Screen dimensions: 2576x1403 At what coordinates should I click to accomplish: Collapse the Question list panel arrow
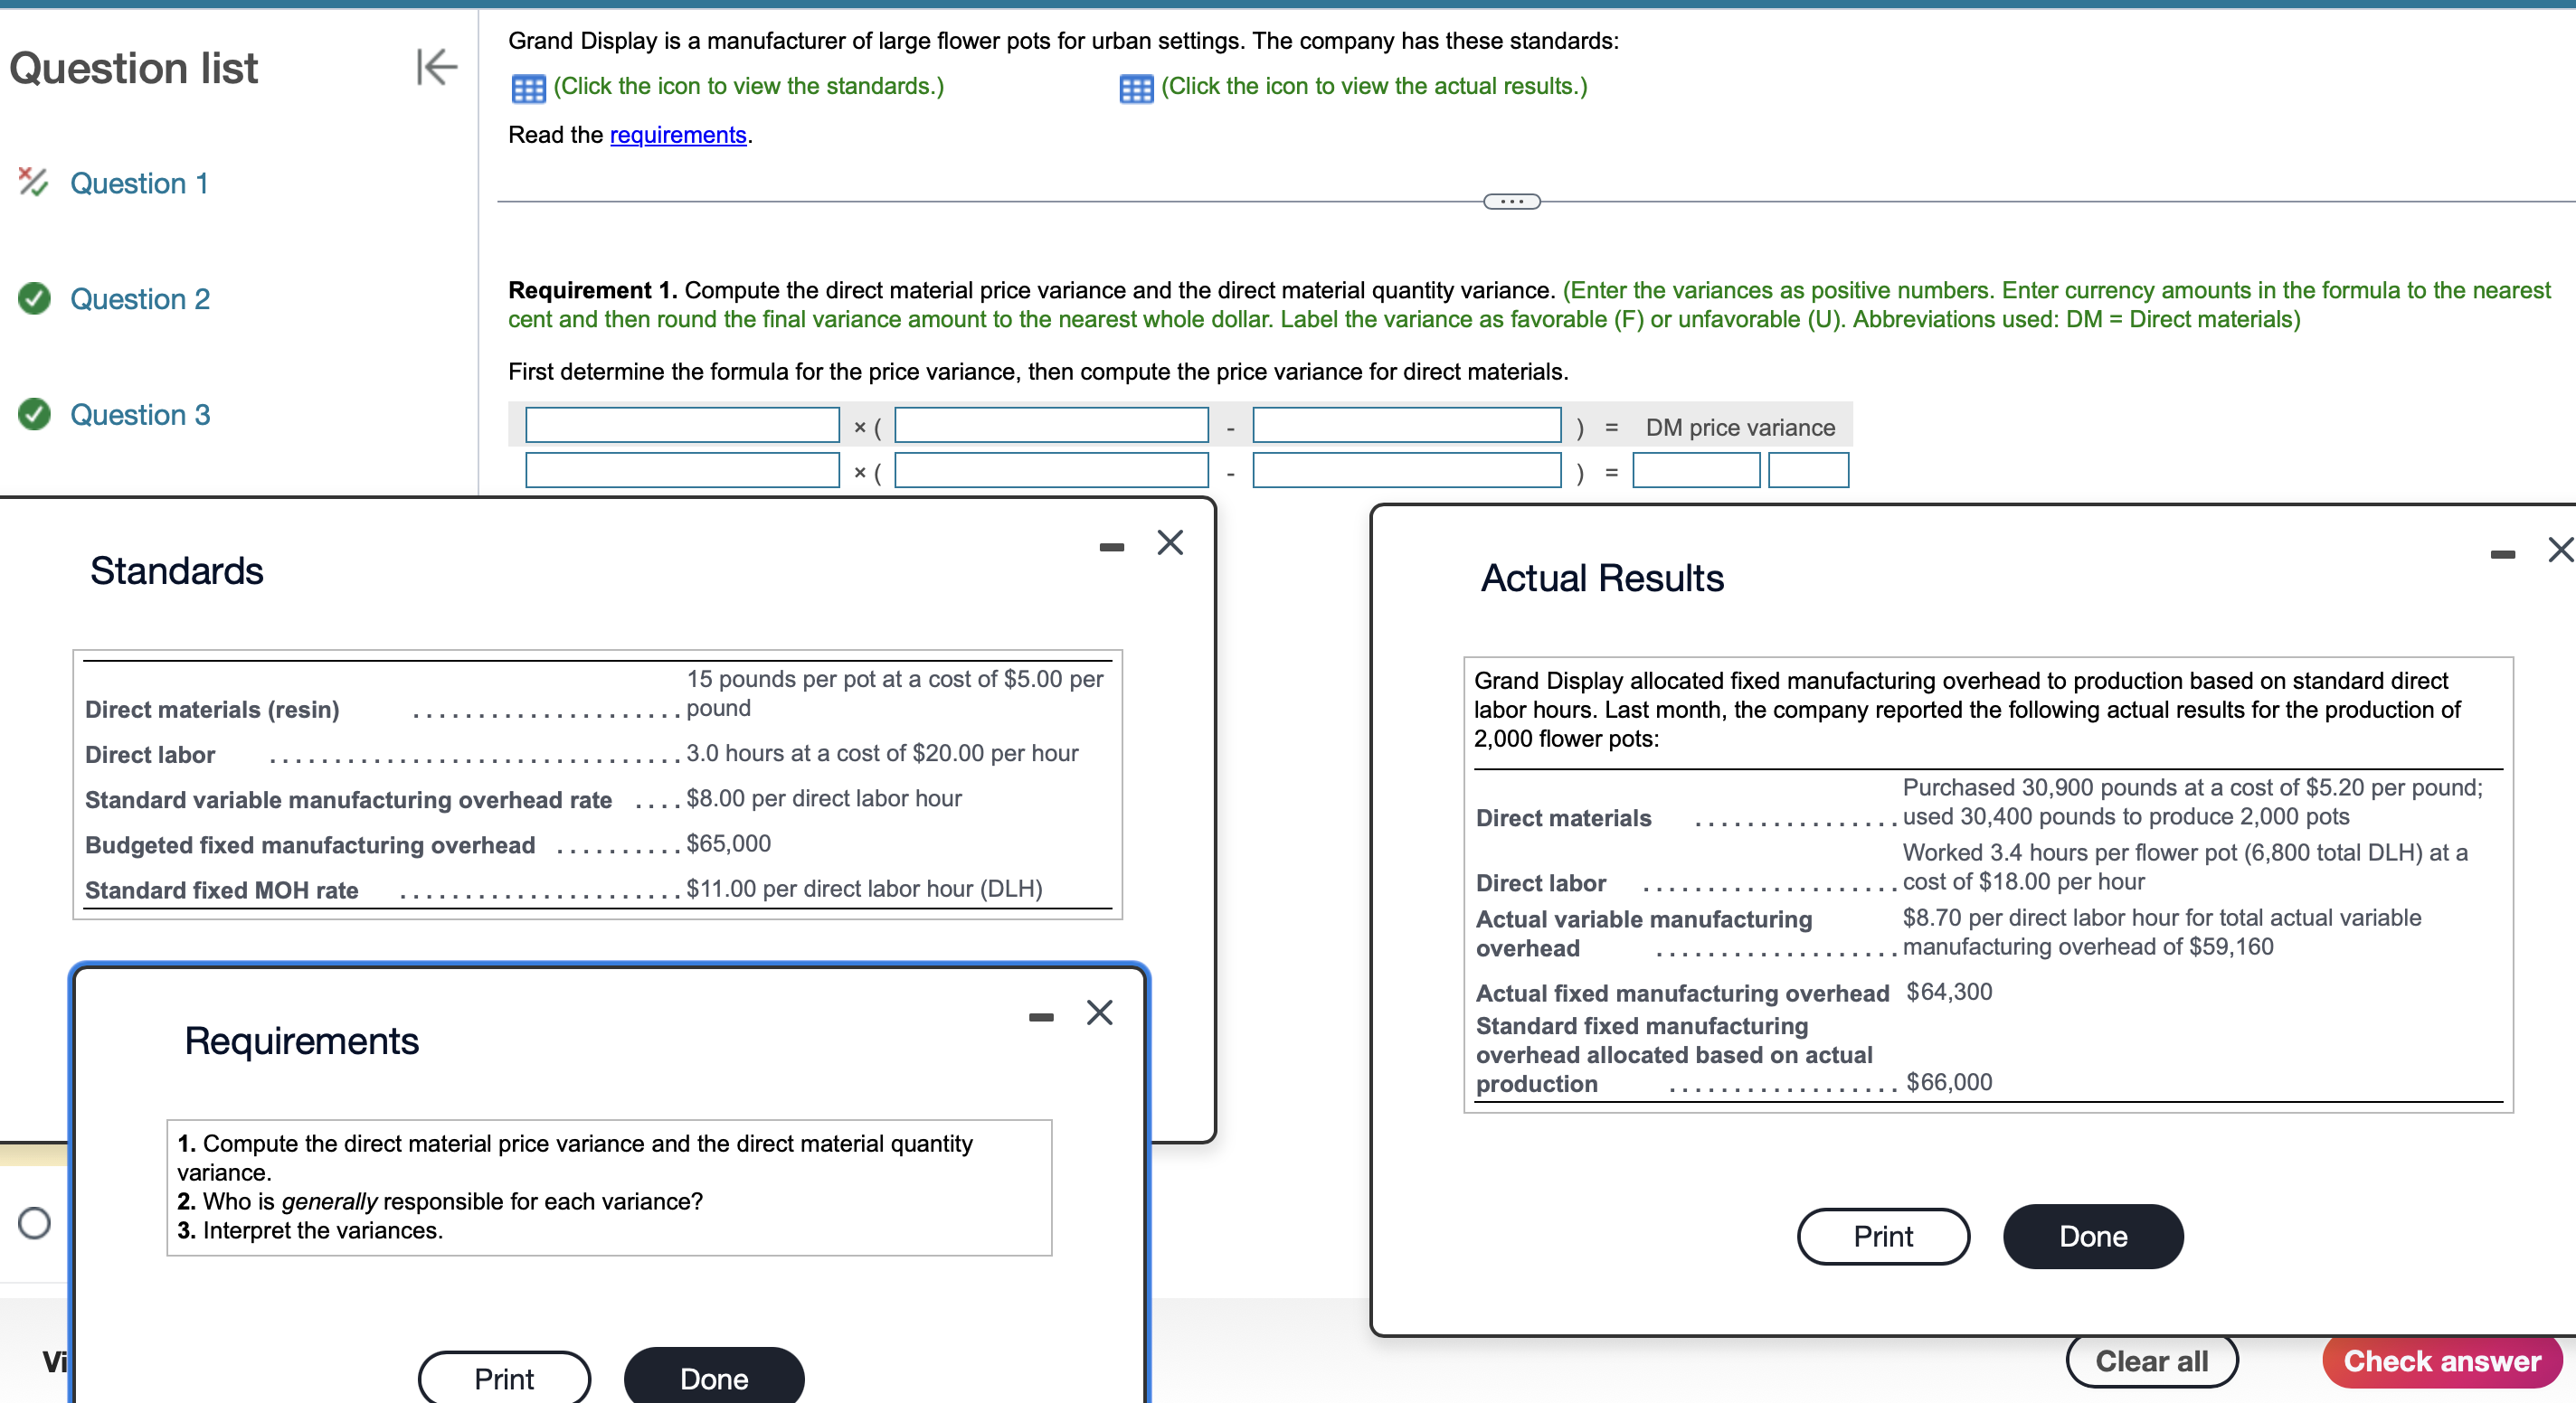pos(437,67)
